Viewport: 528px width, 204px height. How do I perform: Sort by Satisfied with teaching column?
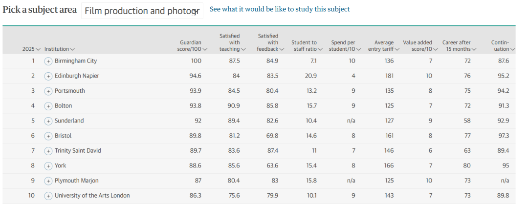tap(232, 42)
